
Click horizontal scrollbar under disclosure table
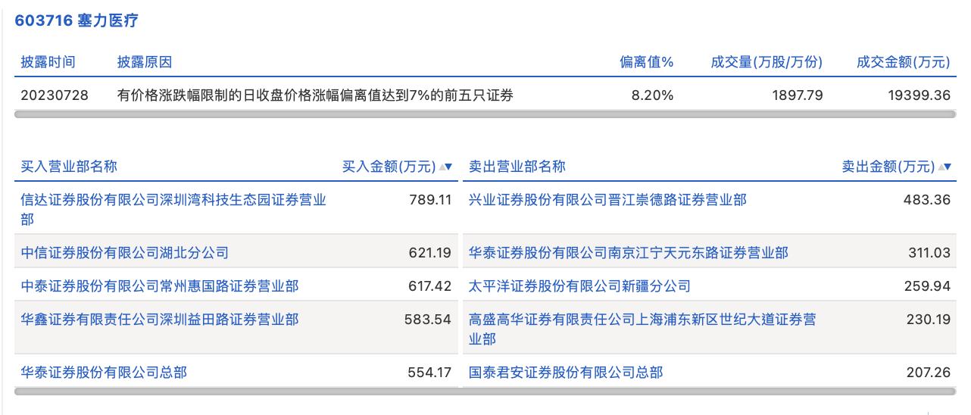tap(485, 114)
